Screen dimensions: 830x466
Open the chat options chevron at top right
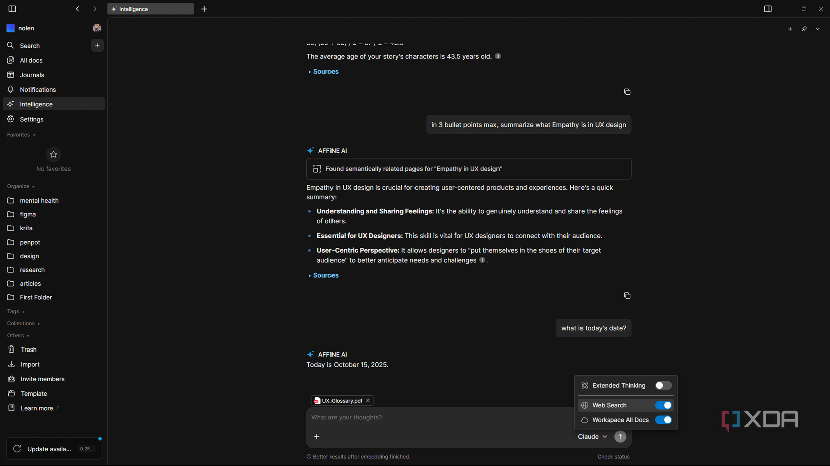818,29
